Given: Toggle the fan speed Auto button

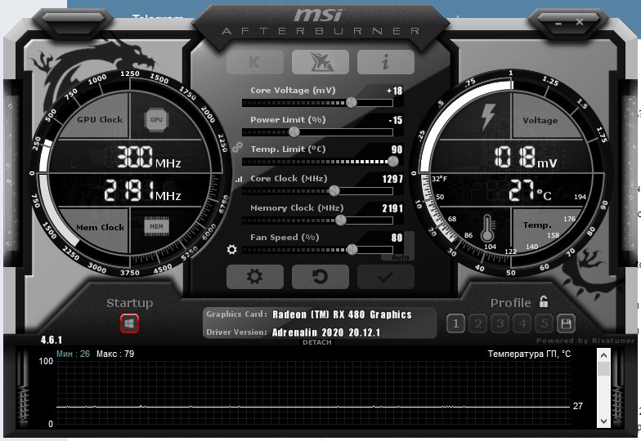Looking at the screenshot, I should (x=401, y=258).
